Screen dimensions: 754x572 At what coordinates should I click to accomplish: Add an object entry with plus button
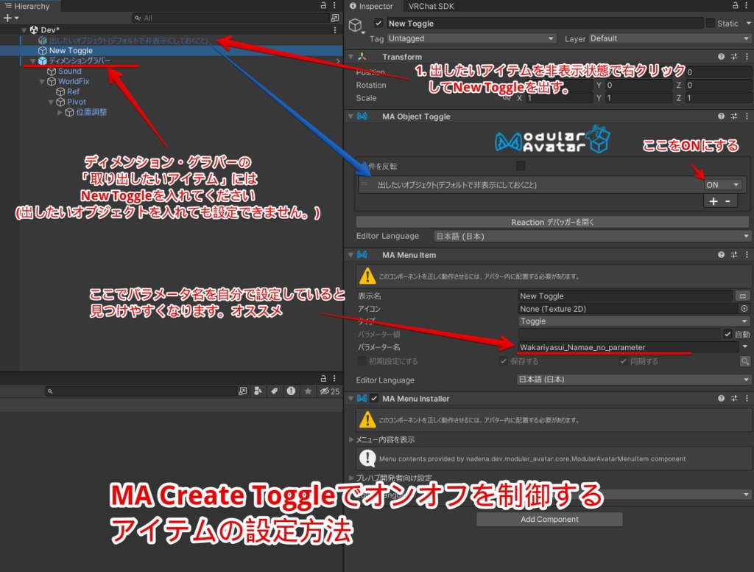pos(713,201)
